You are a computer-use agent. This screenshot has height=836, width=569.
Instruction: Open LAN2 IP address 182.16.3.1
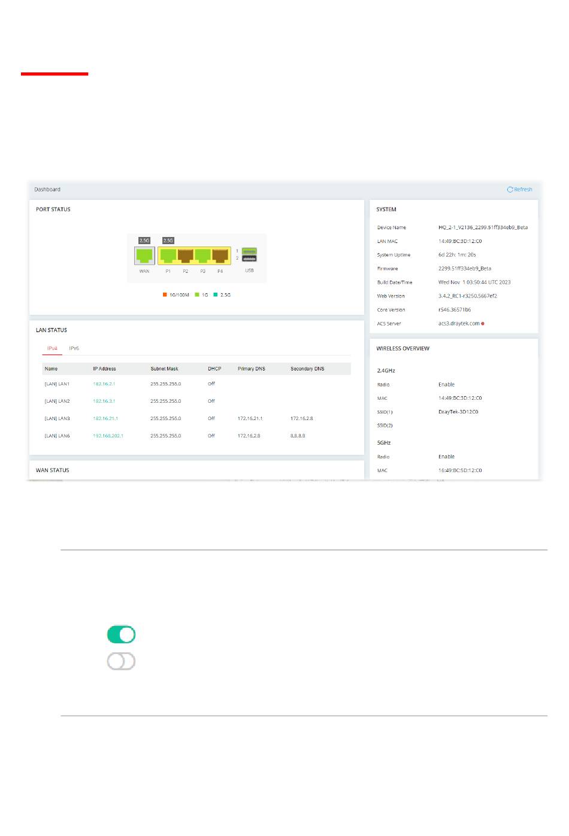click(104, 402)
